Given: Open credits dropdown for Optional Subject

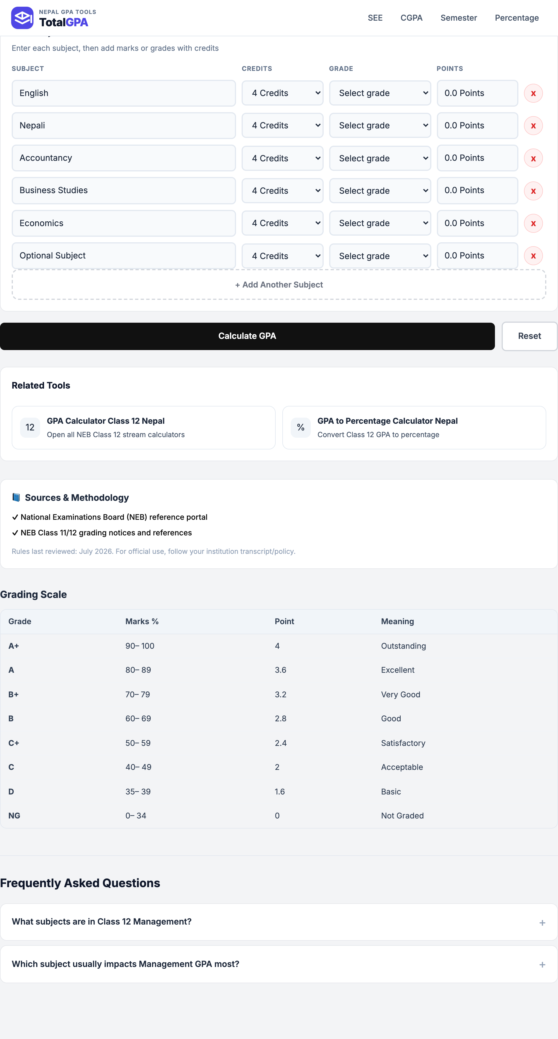Looking at the screenshot, I should click(283, 256).
